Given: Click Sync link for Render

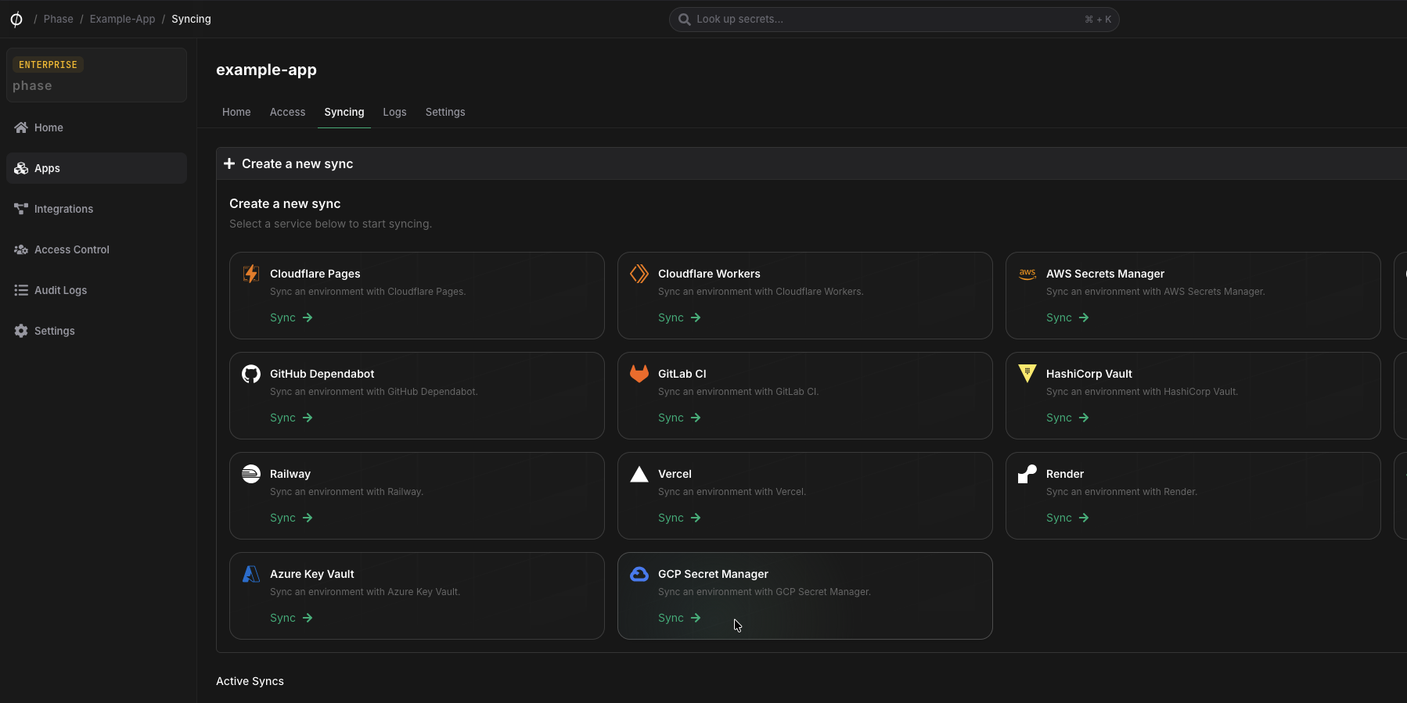Looking at the screenshot, I should [1067, 518].
